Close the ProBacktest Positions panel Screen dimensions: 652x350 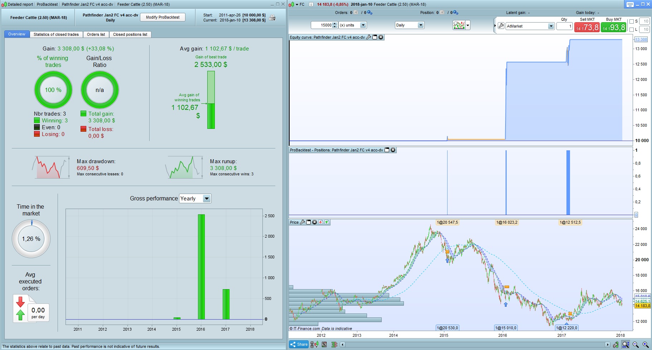[x=393, y=150]
